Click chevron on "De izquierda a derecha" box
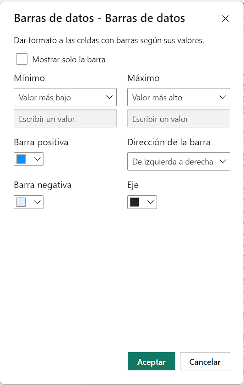Screen dimensions: 244x385 click(x=222, y=161)
